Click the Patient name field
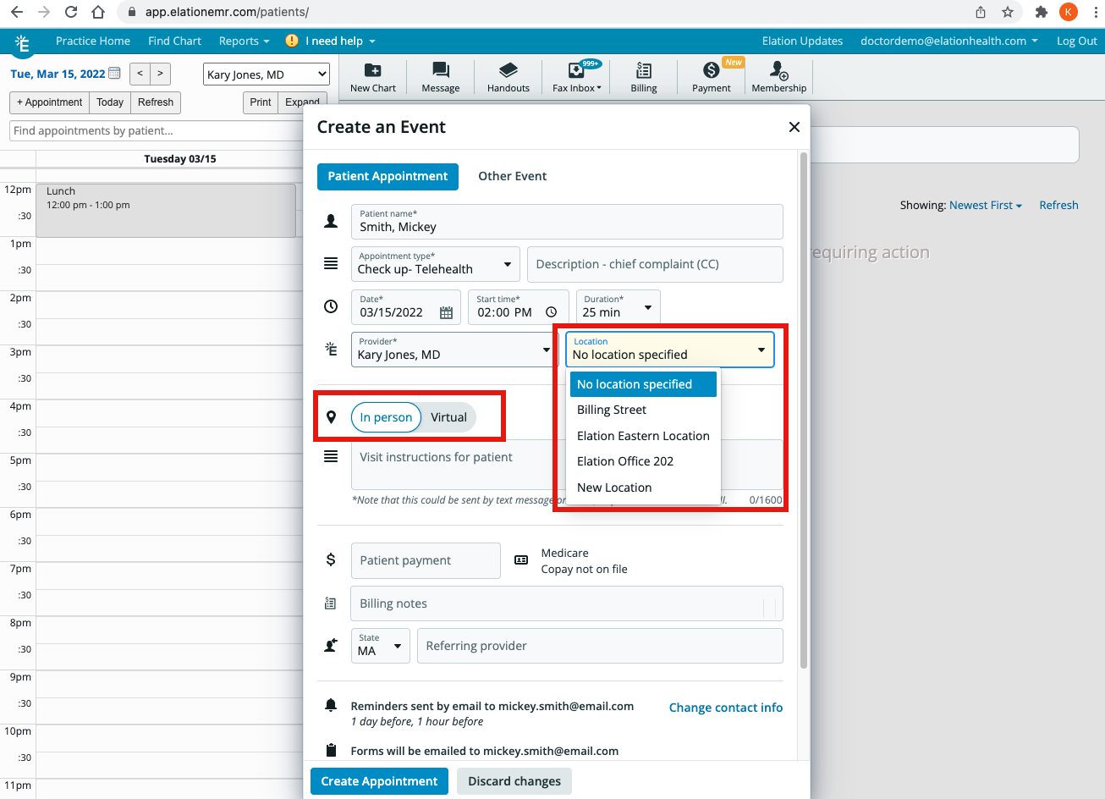1105x799 pixels. coord(567,222)
